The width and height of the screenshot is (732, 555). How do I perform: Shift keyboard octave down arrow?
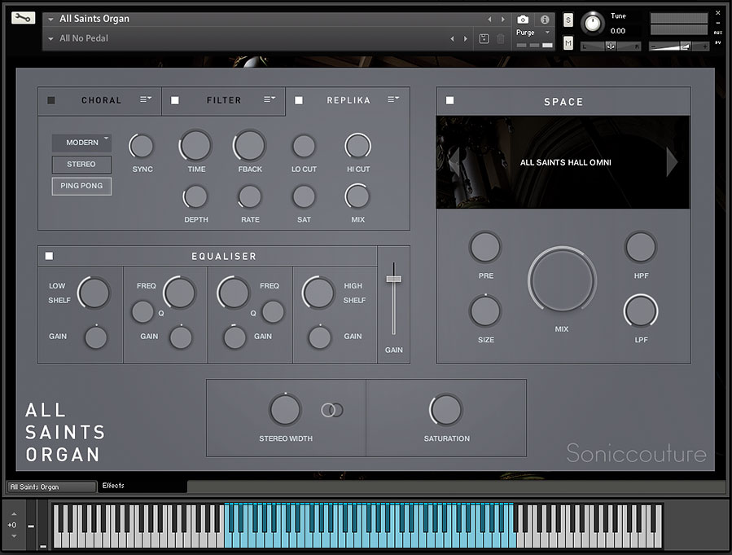coord(14,535)
